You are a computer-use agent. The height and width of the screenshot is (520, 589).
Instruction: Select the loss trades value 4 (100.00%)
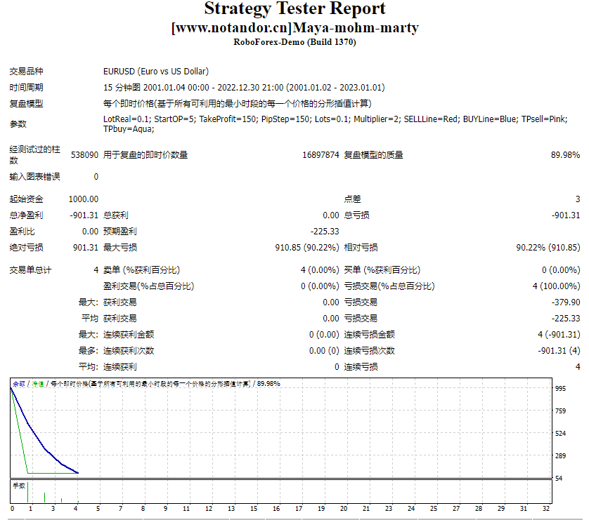[x=557, y=286]
